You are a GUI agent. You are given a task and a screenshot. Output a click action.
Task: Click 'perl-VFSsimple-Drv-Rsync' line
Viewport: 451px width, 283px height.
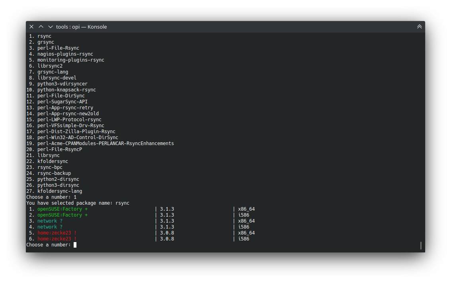[71, 126]
